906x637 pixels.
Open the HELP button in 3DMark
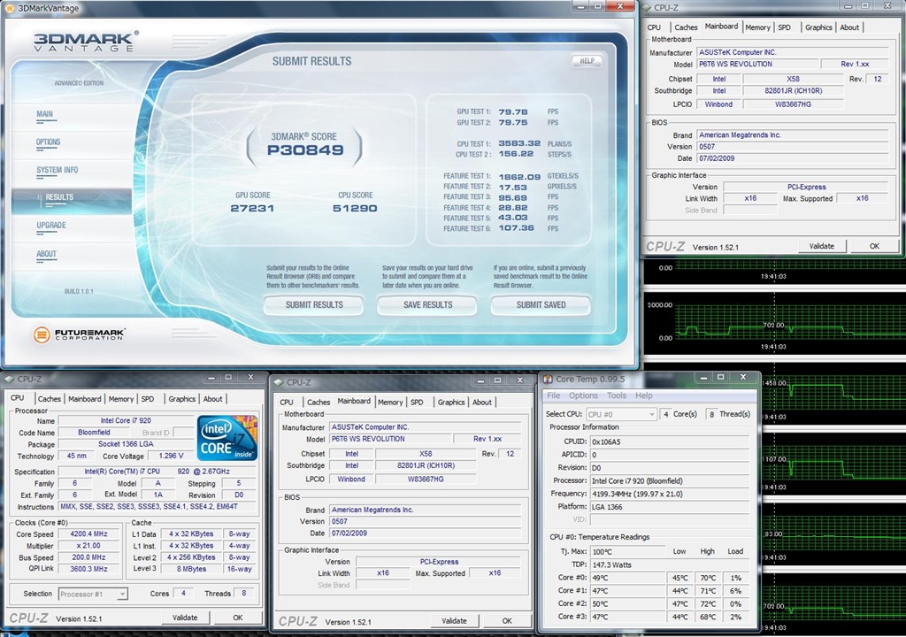pos(587,61)
